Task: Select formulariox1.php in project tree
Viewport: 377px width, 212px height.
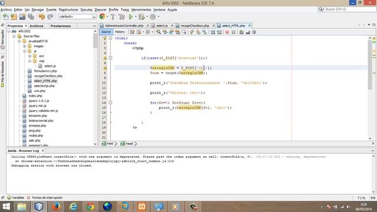Action: (45, 71)
